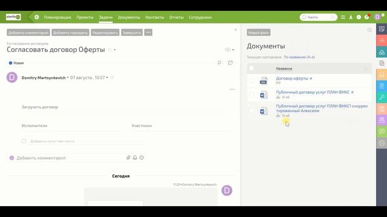Open Публичный договор услуг ПЛАН ФИКС document
The width and height of the screenshot is (387, 217).
pyautogui.click(x=313, y=92)
